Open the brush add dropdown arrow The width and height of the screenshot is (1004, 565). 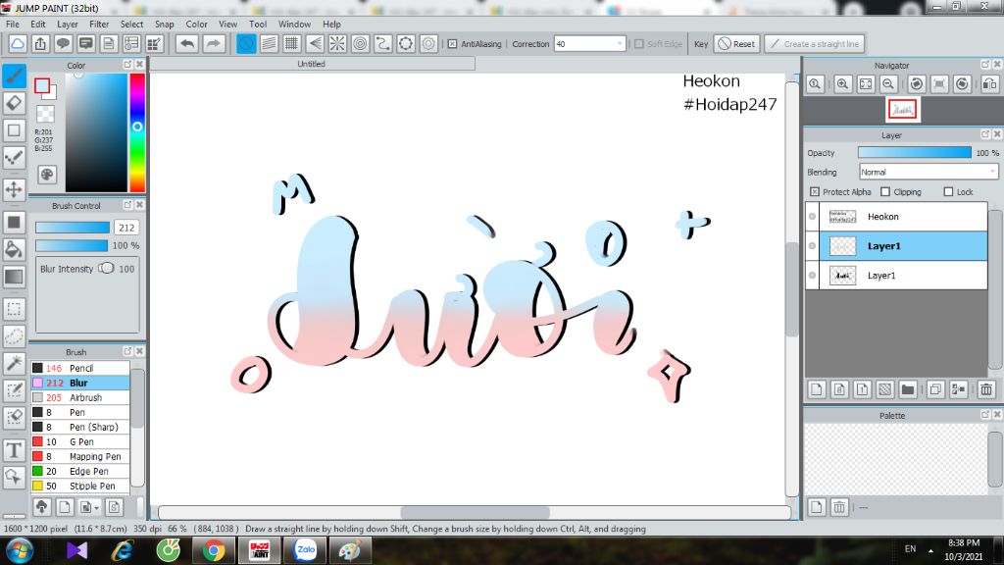click(96, 508)
